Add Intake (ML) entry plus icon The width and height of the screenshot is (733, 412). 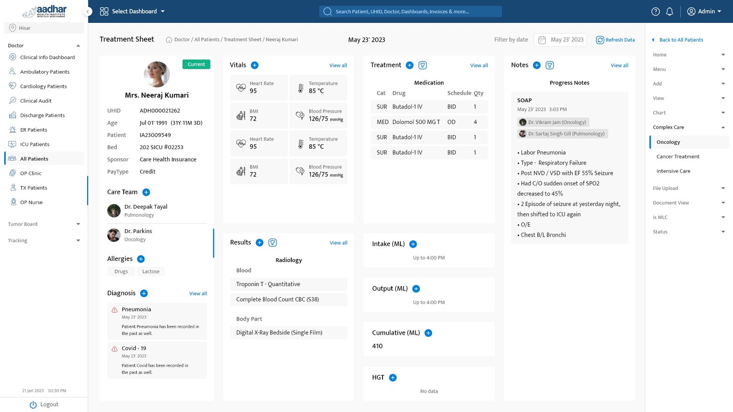coord(413,244)
